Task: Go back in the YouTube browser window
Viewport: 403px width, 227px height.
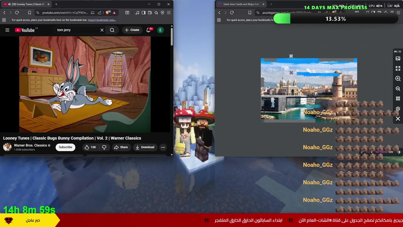Action: (x=4, y=13)
